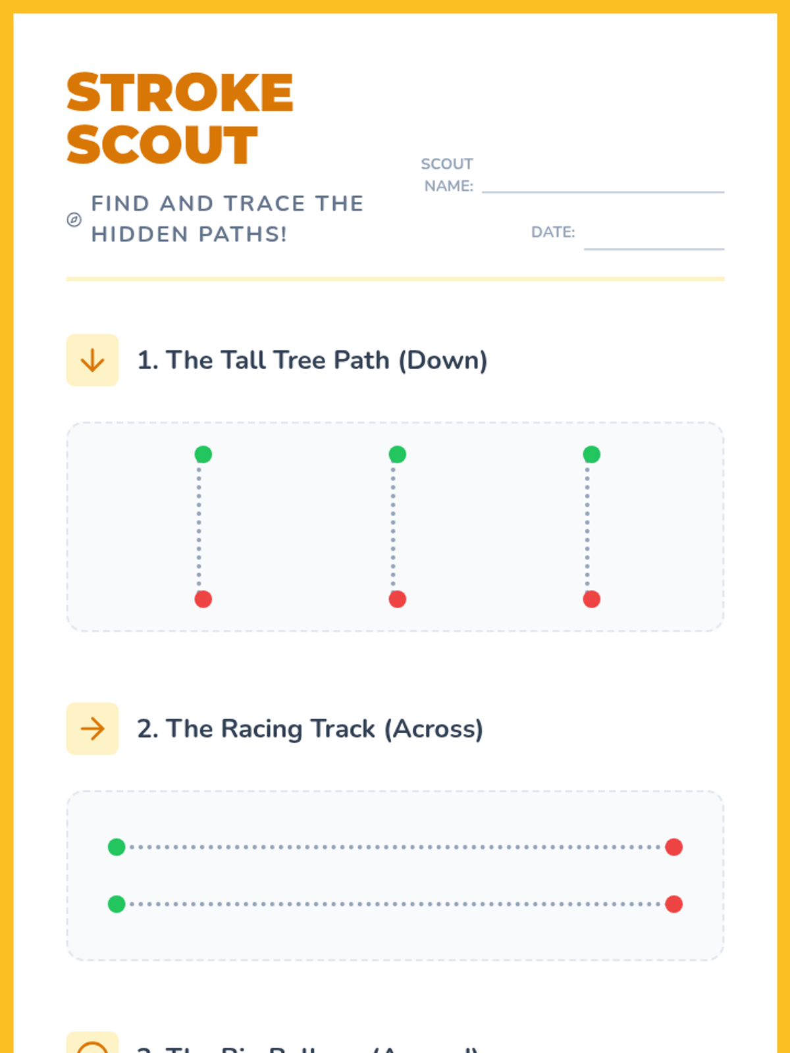Click the Racing Track (Across) heading
The width and height of the screenshot is (790, 1053).
[310, 729]
